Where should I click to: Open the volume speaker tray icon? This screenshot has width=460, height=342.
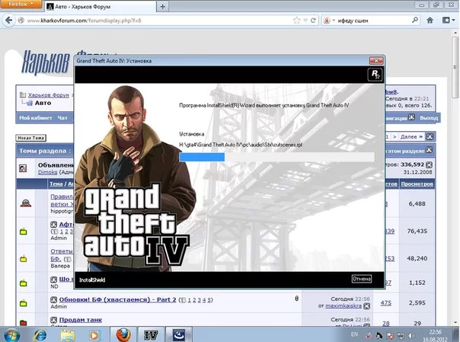(411, 335)
